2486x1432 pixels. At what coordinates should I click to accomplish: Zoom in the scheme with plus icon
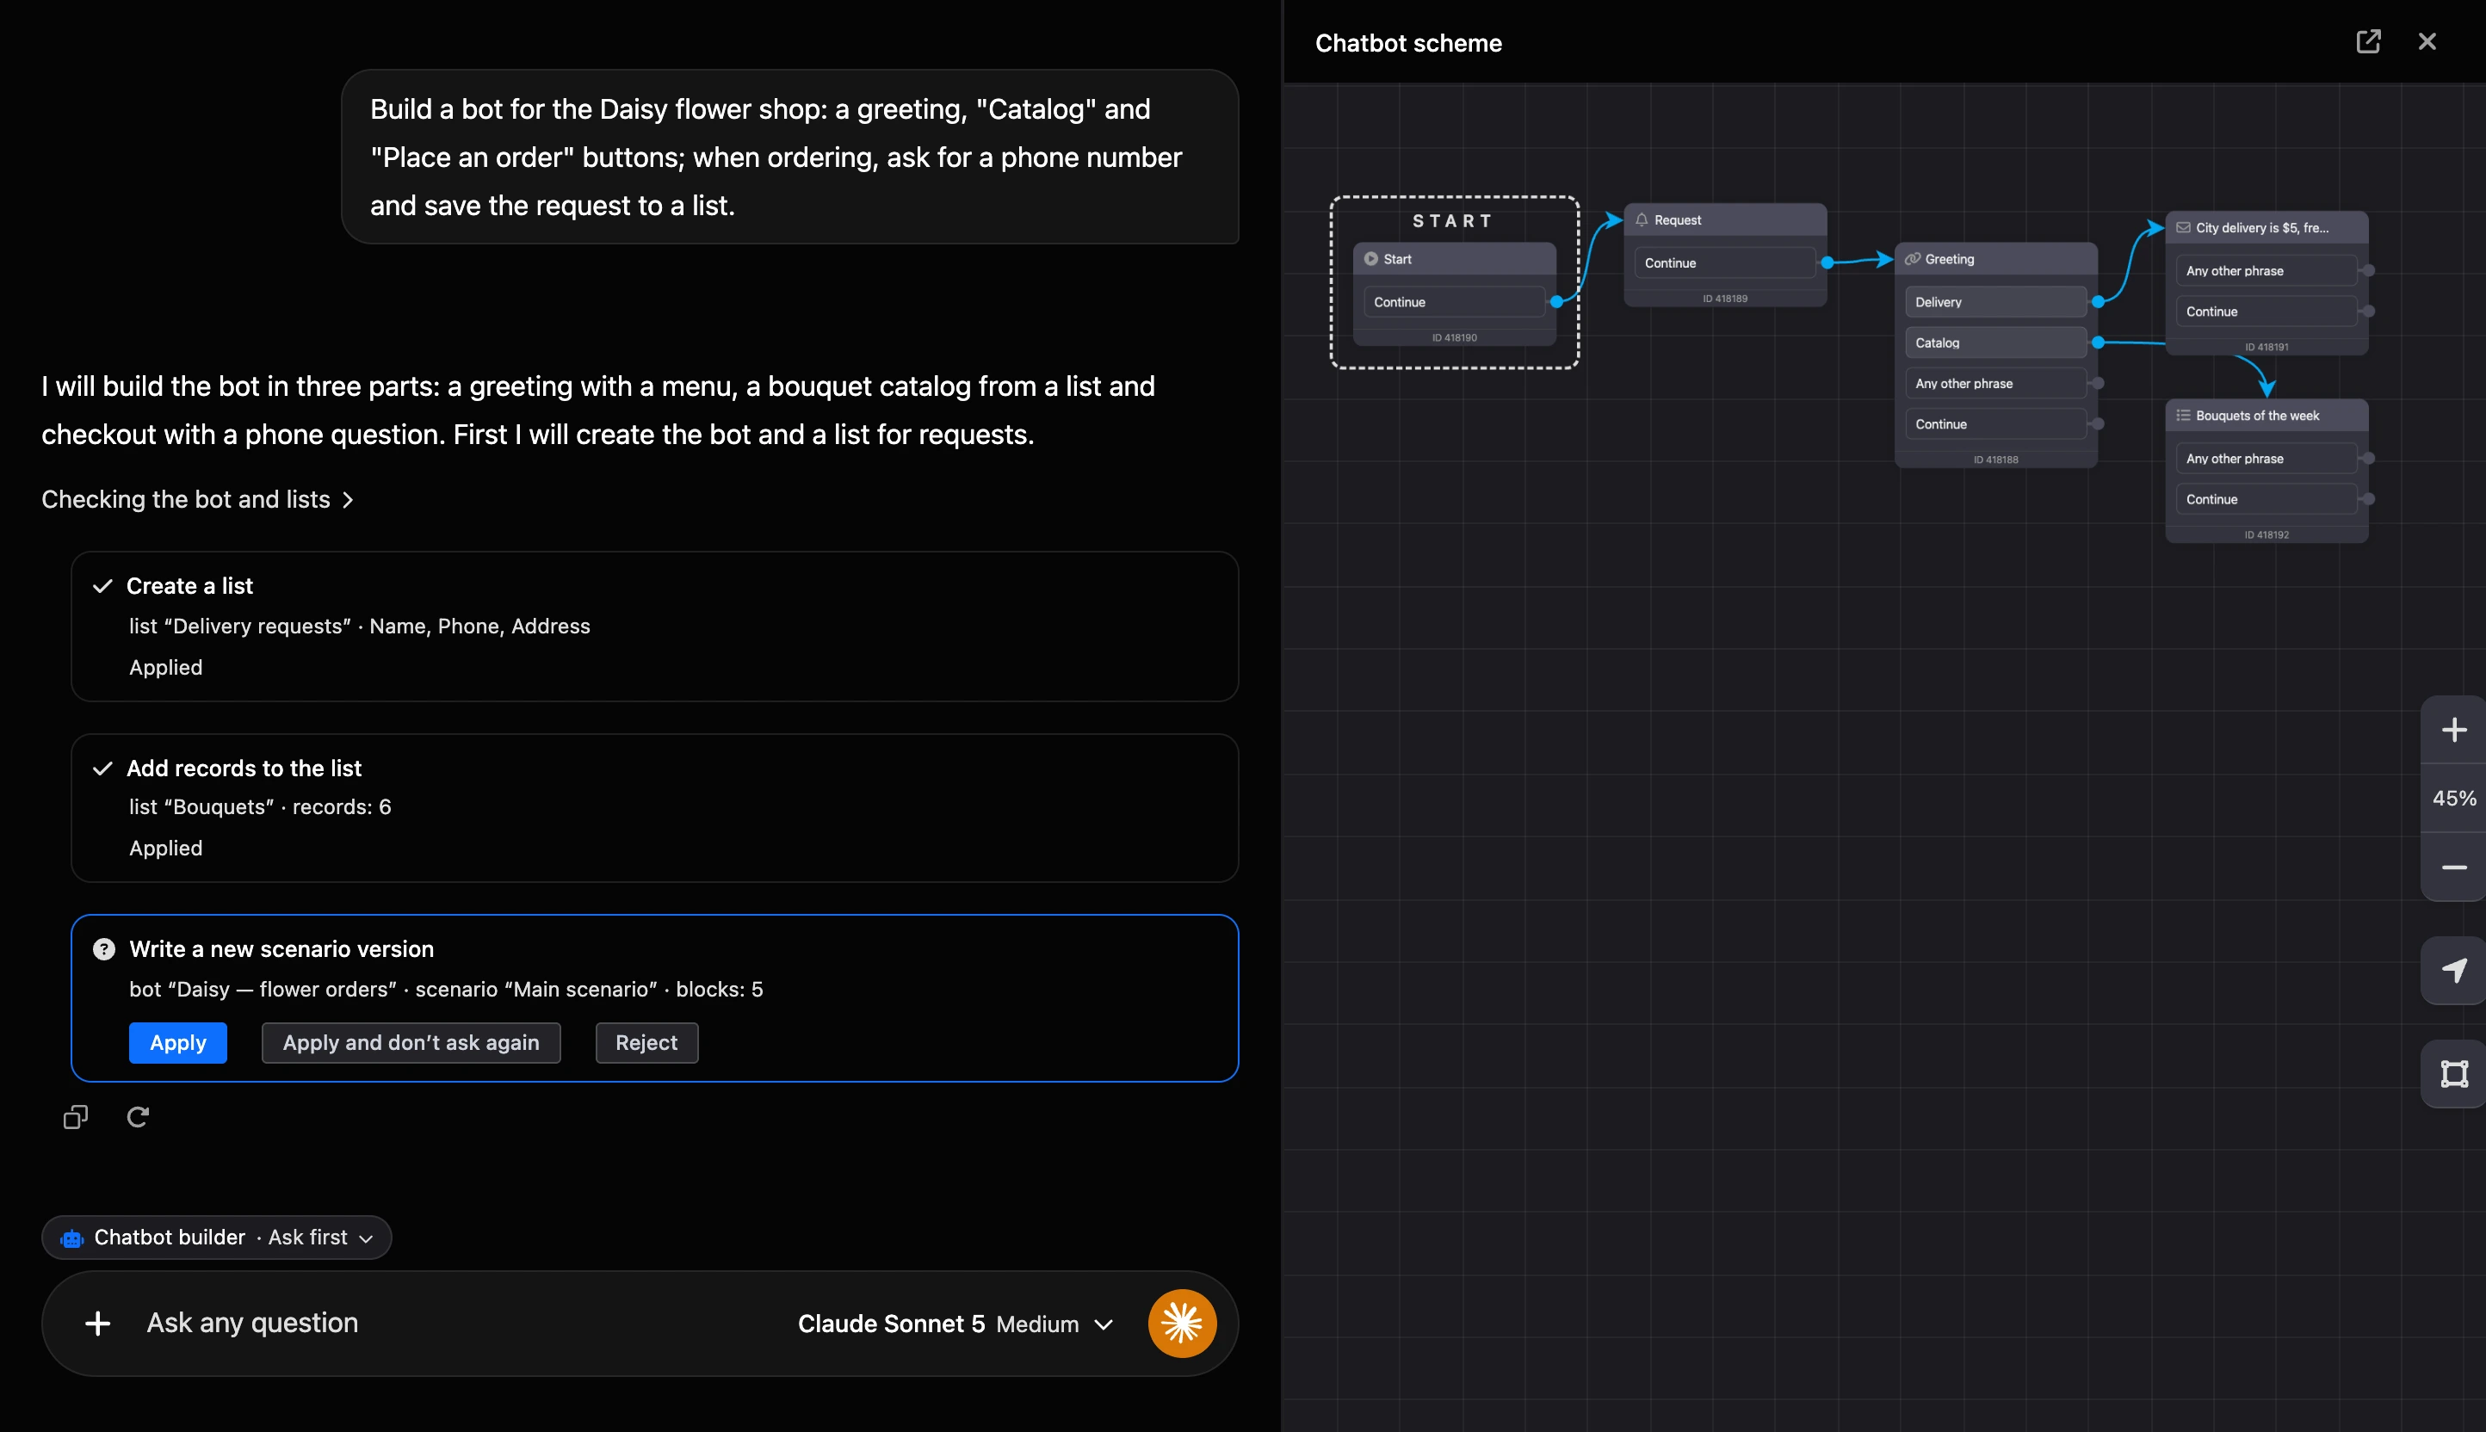pyautogui.click(x=2453, y=730)
